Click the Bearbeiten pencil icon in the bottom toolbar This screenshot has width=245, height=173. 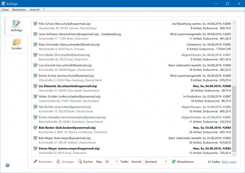tap(35, 162)
